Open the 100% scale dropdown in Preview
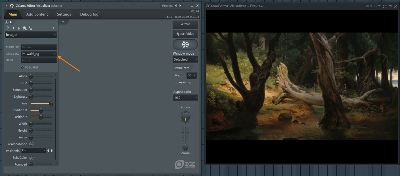400x176 pixels. tap(370, 6)
